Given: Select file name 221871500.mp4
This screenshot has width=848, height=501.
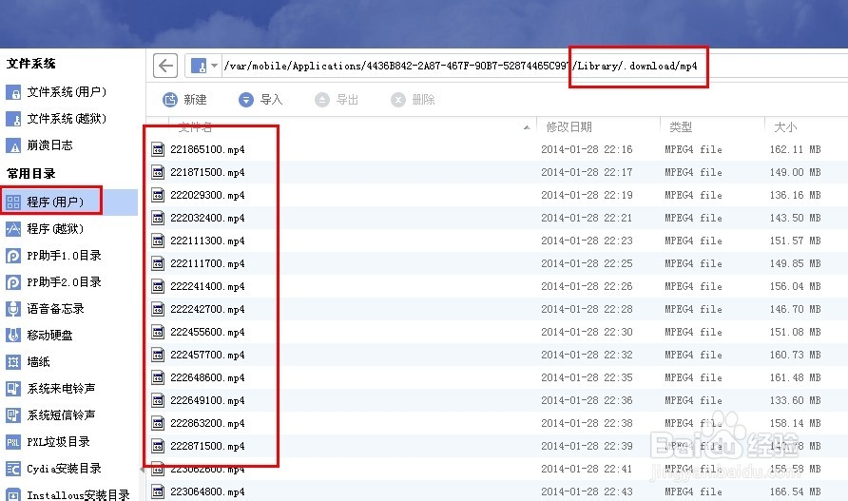Looking at the screenshot, I should (207, 172).
